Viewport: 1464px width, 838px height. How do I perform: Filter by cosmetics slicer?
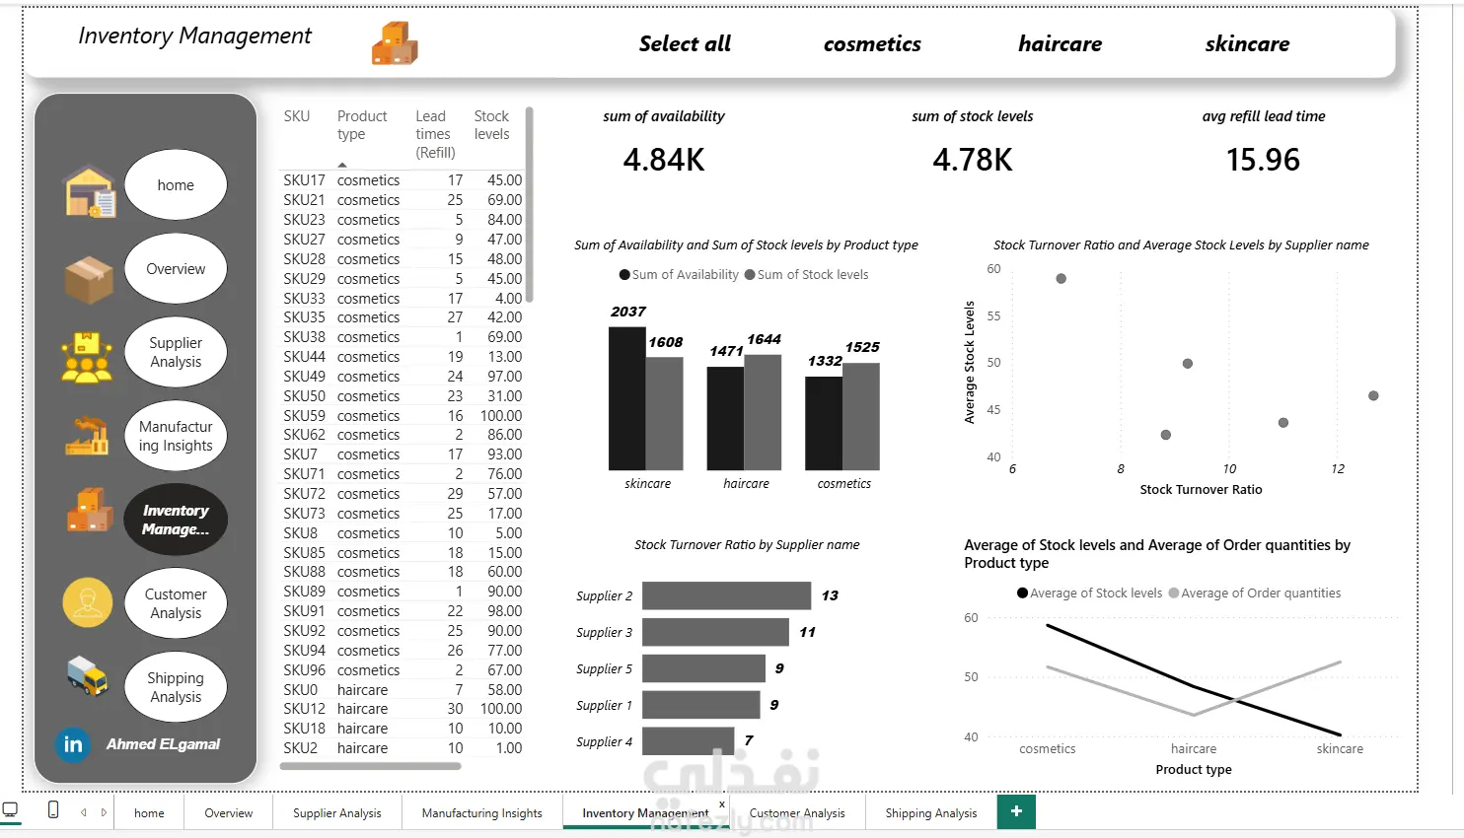click(872, 43)
